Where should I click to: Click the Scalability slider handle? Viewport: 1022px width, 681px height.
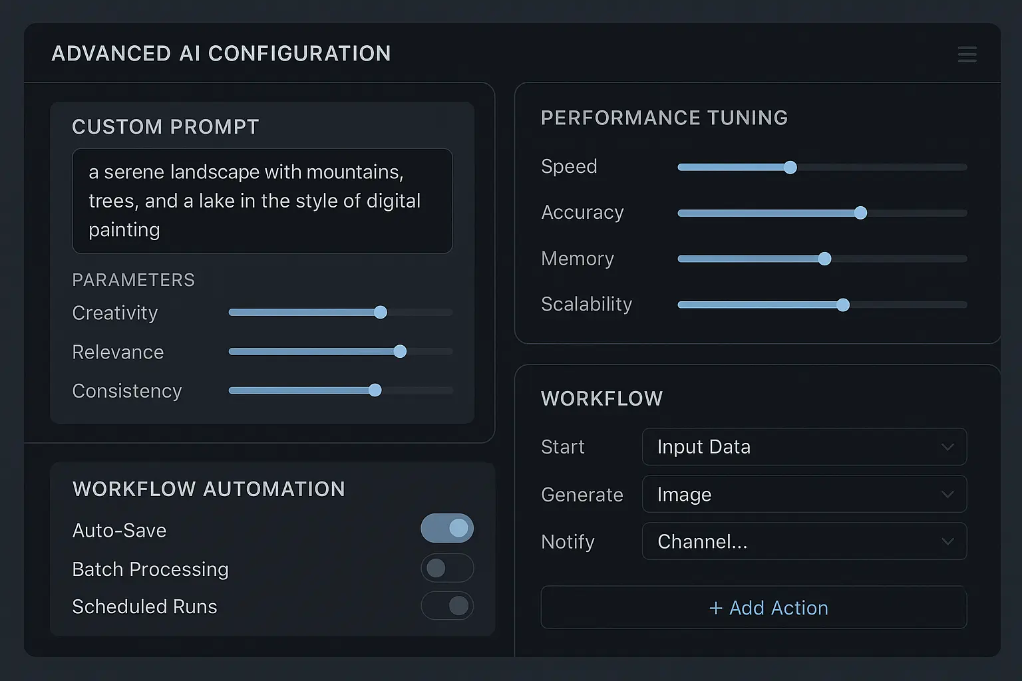[x=843, y=305]
